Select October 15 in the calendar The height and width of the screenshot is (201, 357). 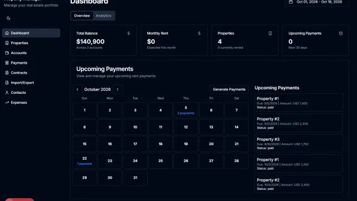pyautogui.click(x=84, y=144)
